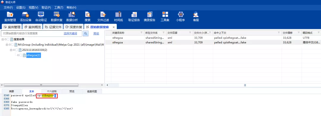Select the M:\Group (including individual) tree item

pyautogui.click(x=61, y=45)
